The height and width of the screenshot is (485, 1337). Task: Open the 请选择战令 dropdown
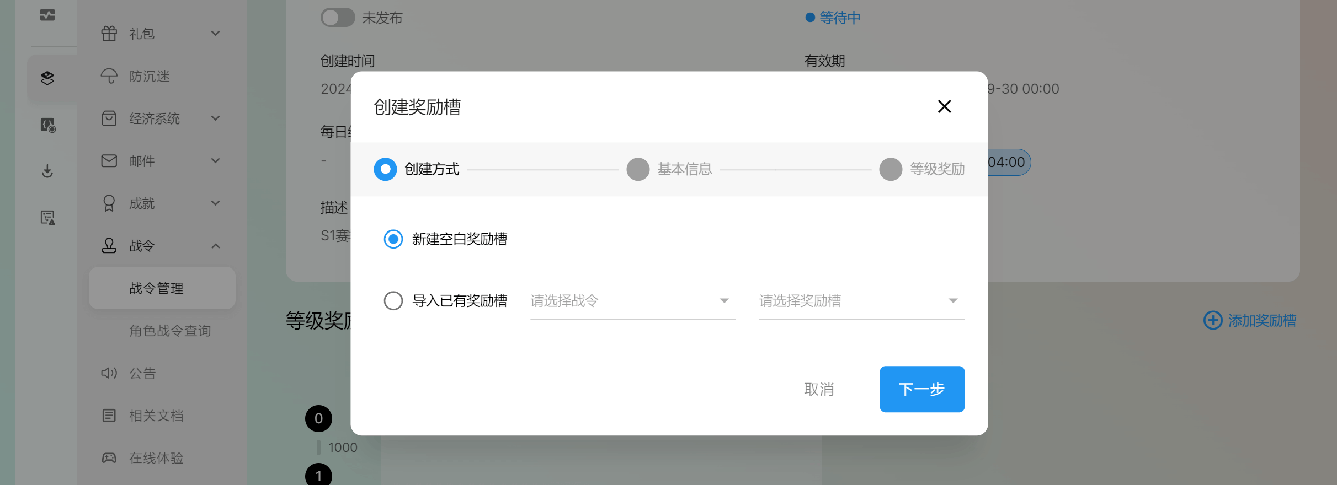632,301
